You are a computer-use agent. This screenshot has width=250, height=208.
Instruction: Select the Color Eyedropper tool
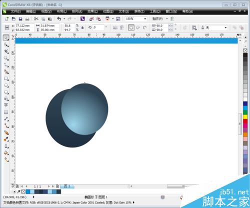[x=6, y=139]
